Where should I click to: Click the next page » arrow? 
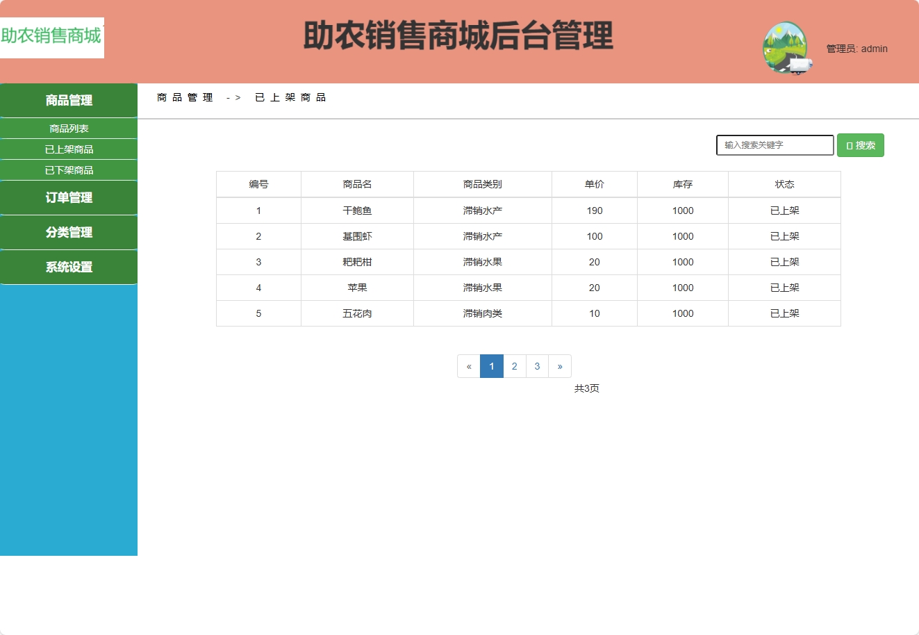point(560,366)
